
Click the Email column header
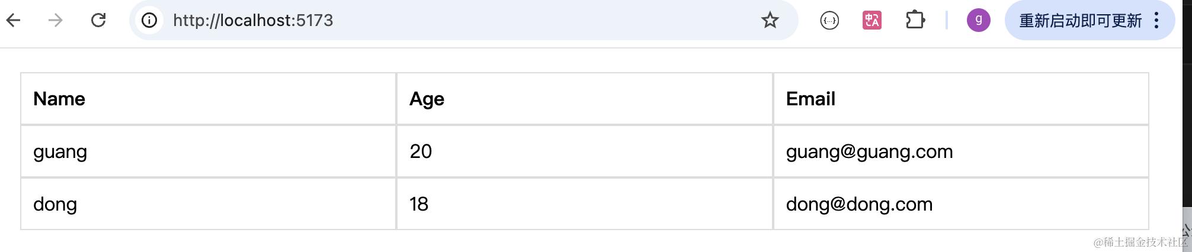coord(810,99)
